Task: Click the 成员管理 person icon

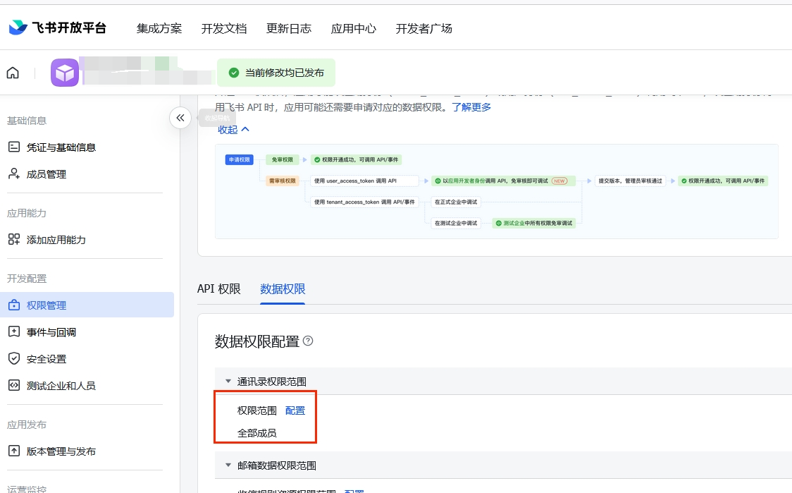Action: 14,174
